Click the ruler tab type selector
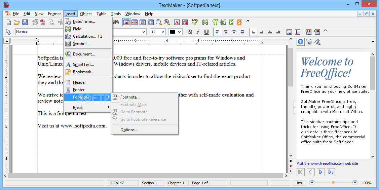The image size is (379, 190). pos(6,41)
